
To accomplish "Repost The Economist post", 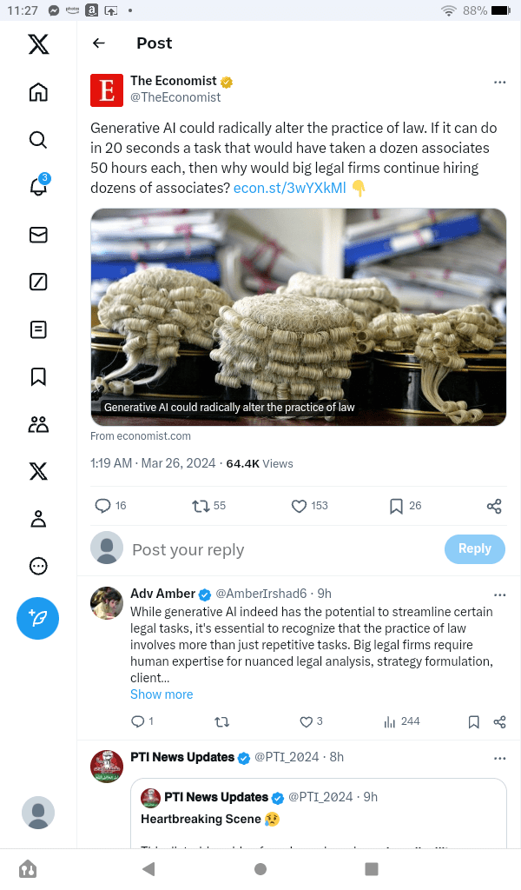I will point(201,506).
